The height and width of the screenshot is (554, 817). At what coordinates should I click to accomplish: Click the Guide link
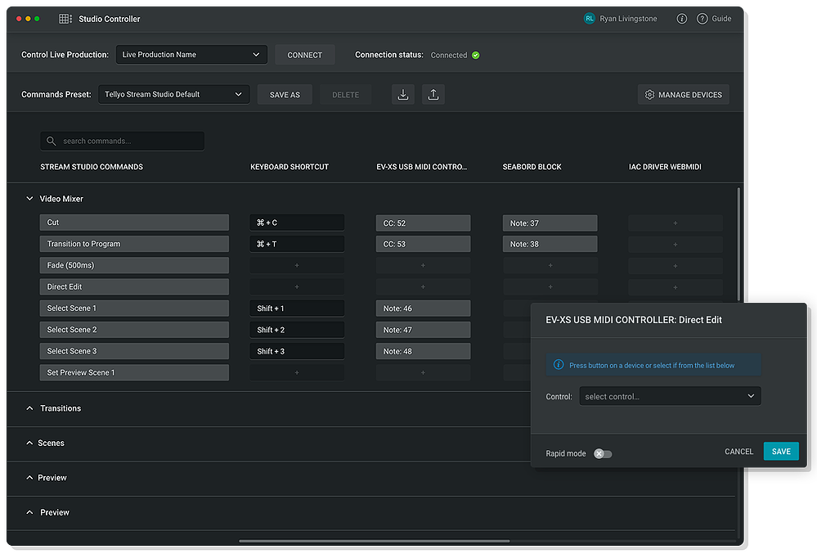[x=721, y=19]
